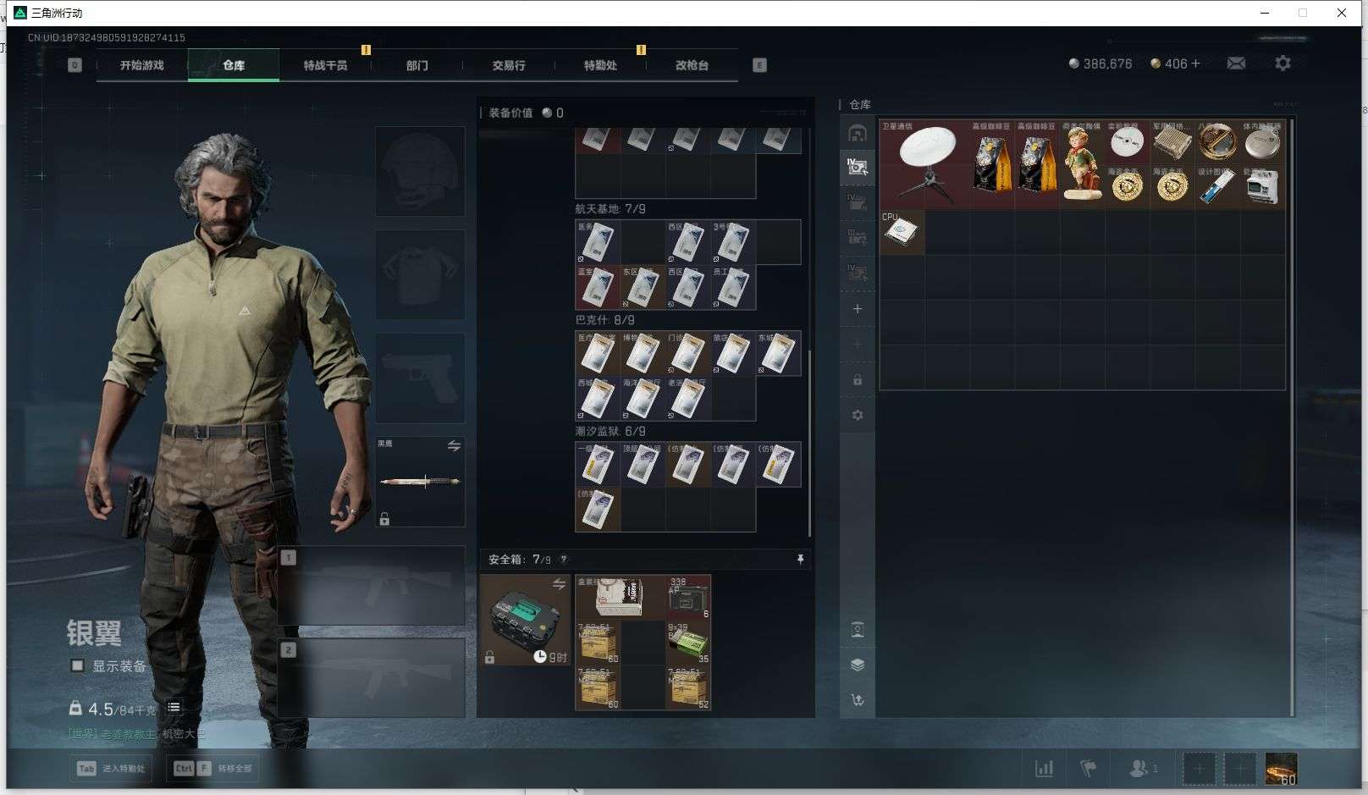Viewport: 1368px width, 795px height.
Task: Toggle the pin icon in 安全箱 header
Action: tap(800, 559)
